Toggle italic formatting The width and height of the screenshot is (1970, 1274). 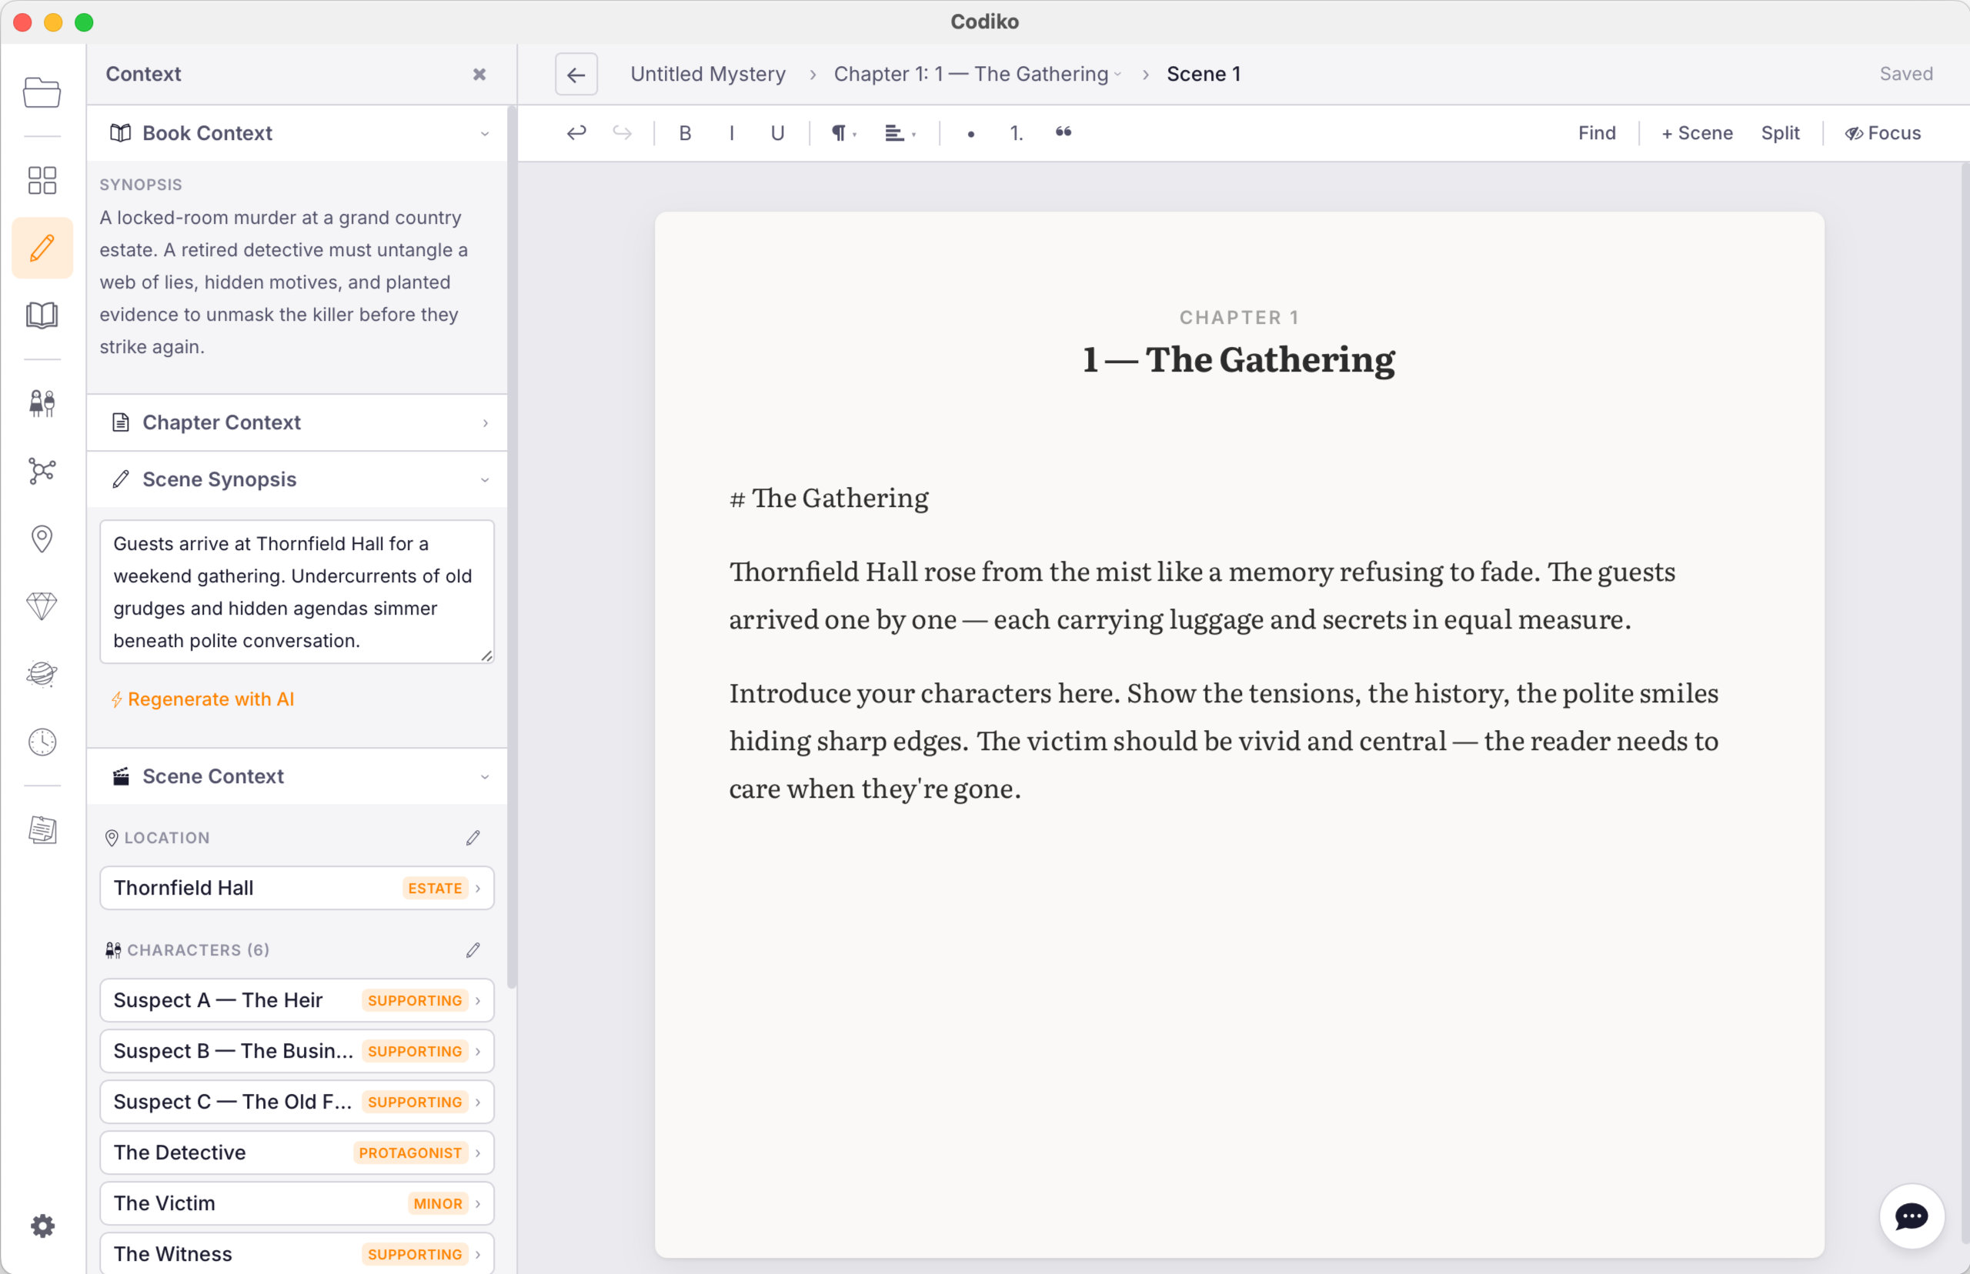pos(731,132)
